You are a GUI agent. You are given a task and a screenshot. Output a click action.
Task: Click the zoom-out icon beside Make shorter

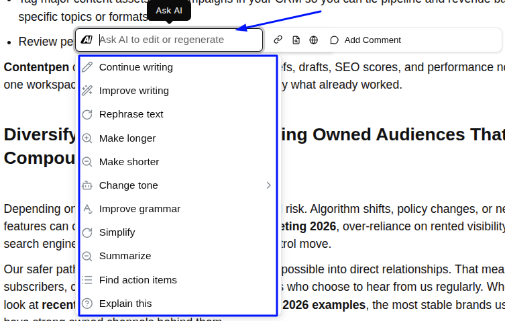87,162
